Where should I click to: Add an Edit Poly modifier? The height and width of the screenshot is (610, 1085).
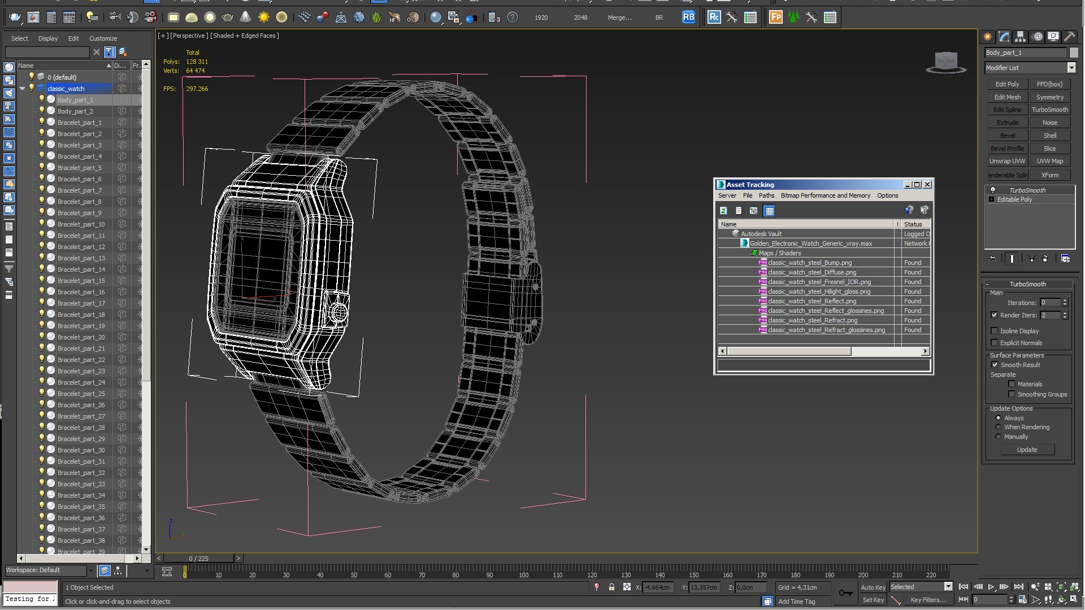pos(1008,84)
